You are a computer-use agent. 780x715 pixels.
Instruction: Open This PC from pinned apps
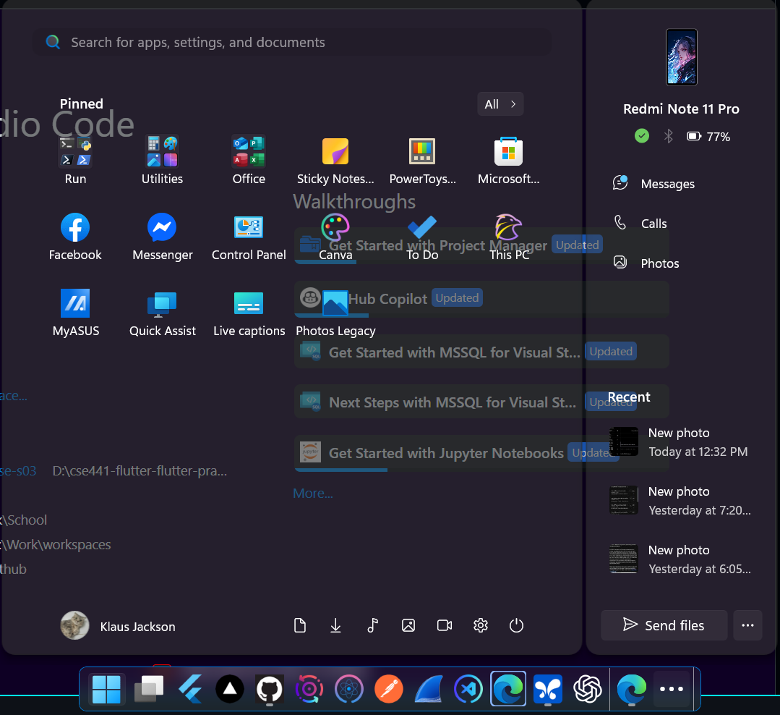508,237
